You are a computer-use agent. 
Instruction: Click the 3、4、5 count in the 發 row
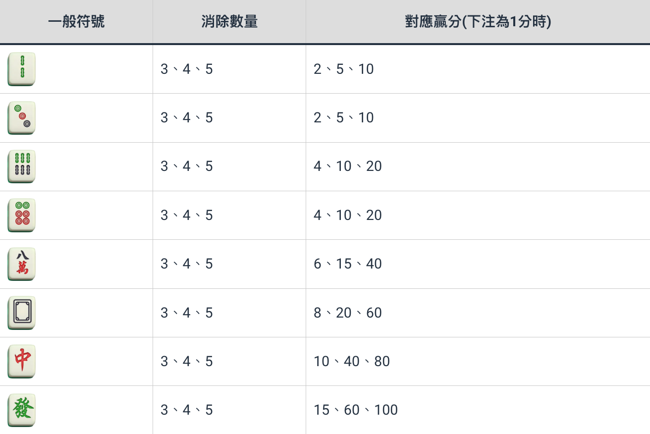point(187,410)
